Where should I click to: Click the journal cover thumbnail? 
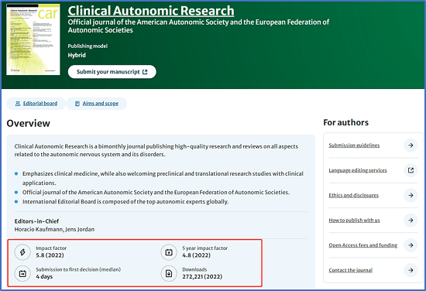pos(33,39)
